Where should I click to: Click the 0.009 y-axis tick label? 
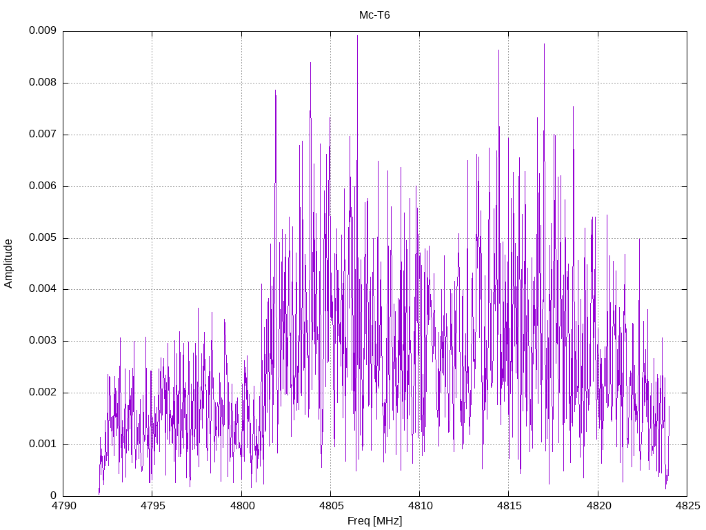coord(43,30)
